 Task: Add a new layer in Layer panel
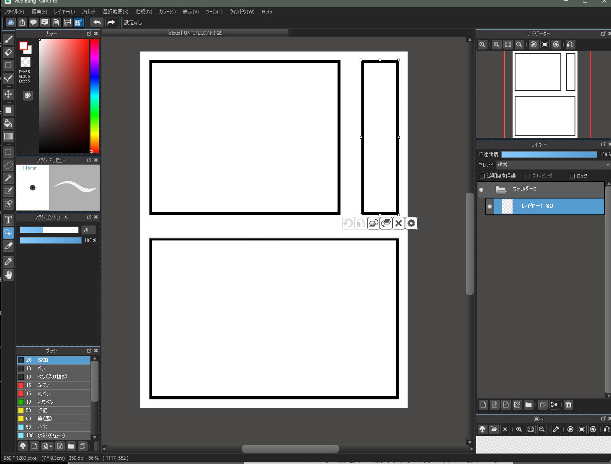[x=483, y=405]
